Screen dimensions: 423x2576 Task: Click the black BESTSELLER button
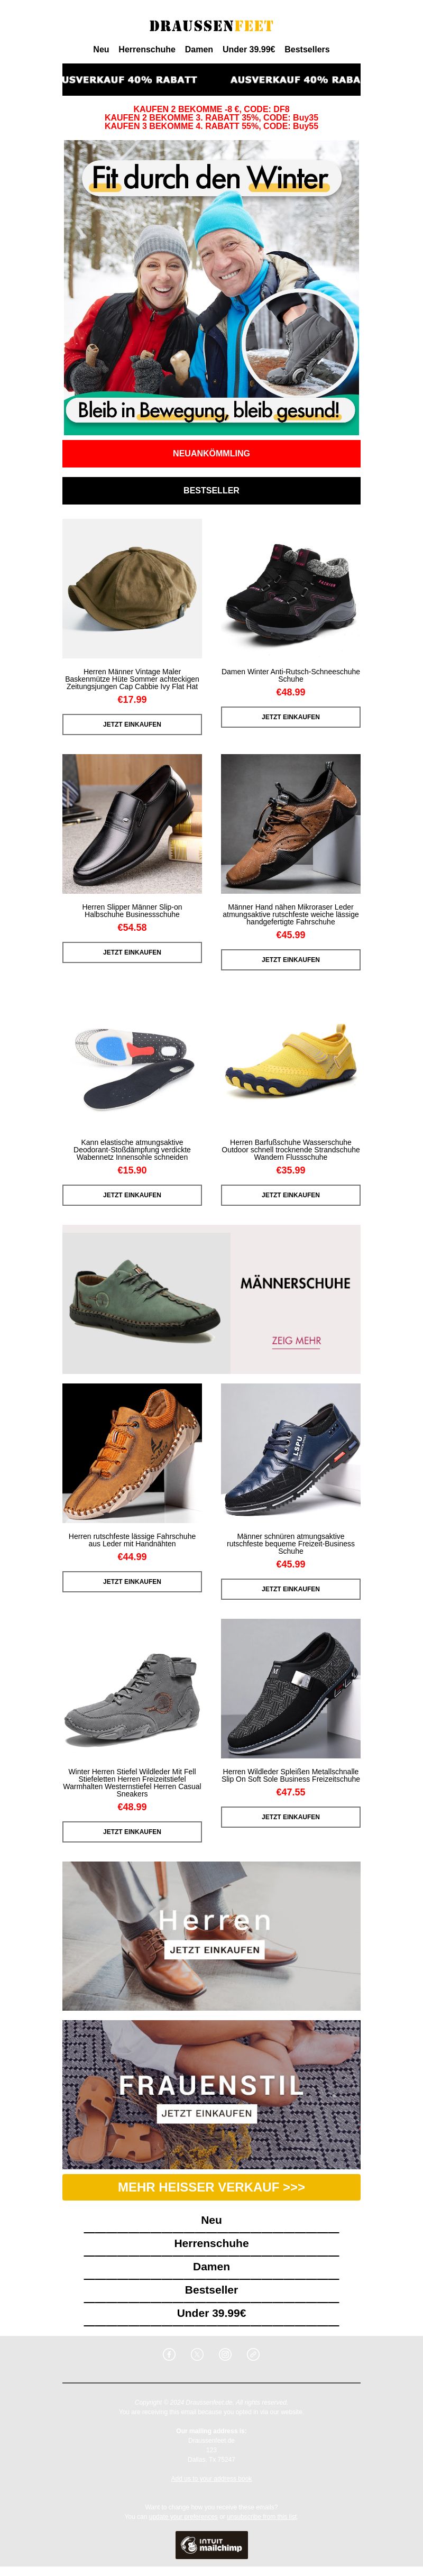coord(211,490)
